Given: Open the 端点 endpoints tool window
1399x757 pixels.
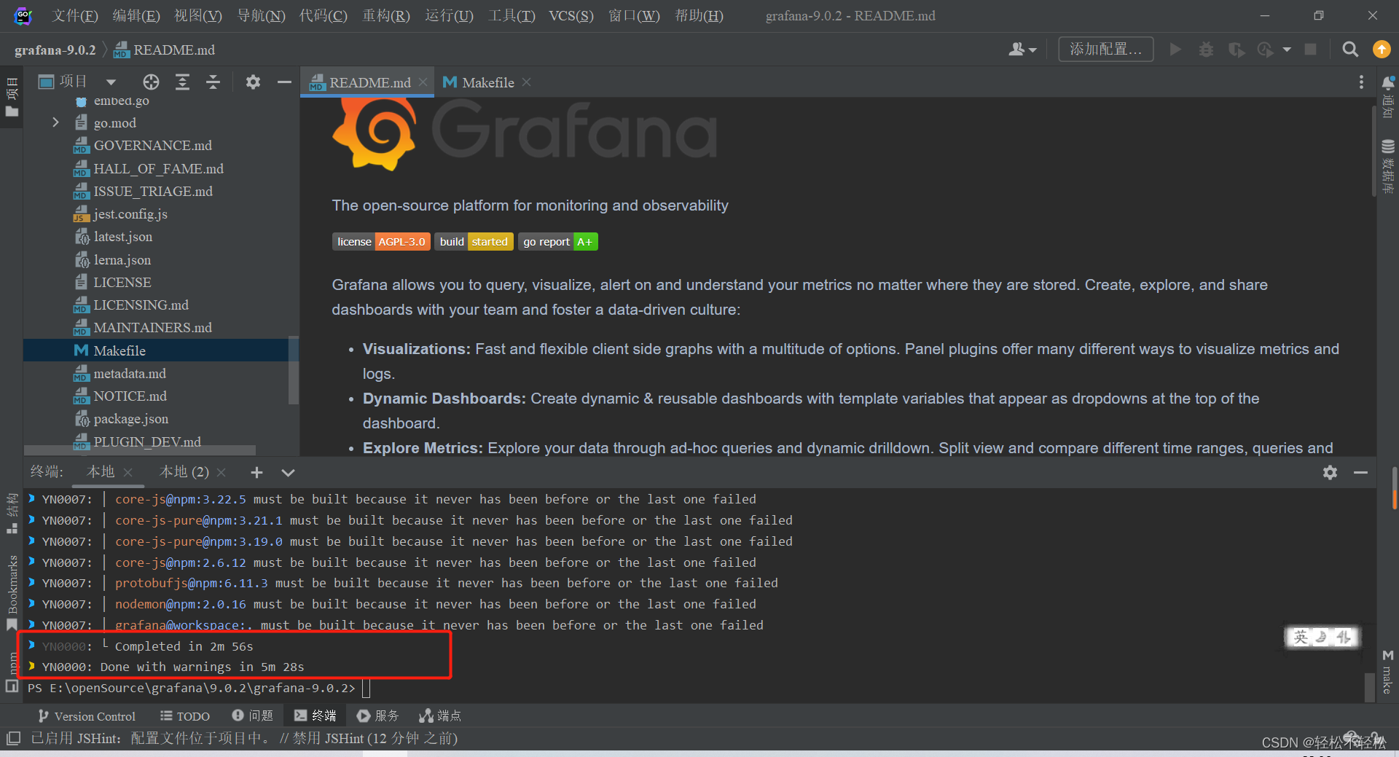Looking at the screenshot, I should [x=440, y=716].
